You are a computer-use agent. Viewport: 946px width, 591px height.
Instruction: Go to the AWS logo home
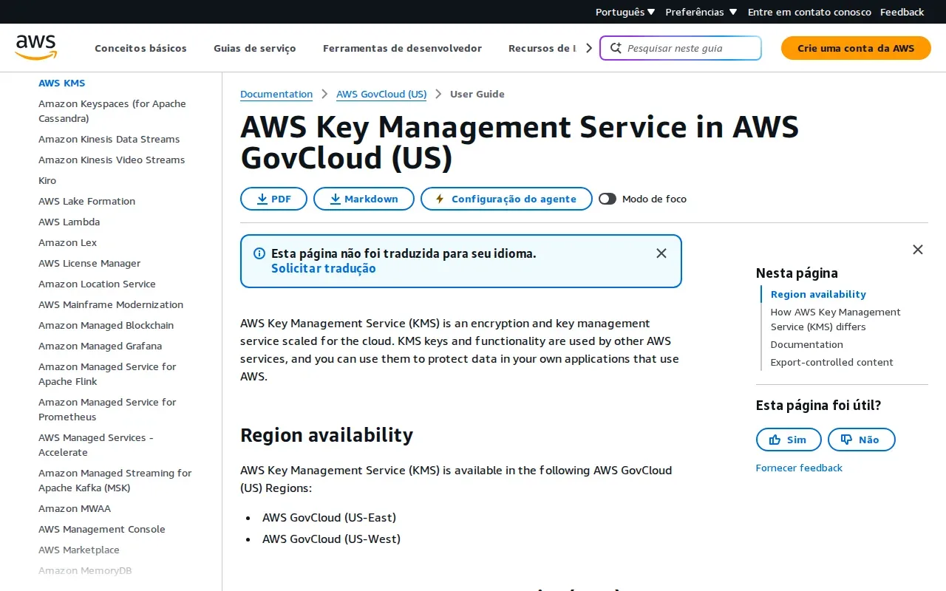click(x=35, y=47)
